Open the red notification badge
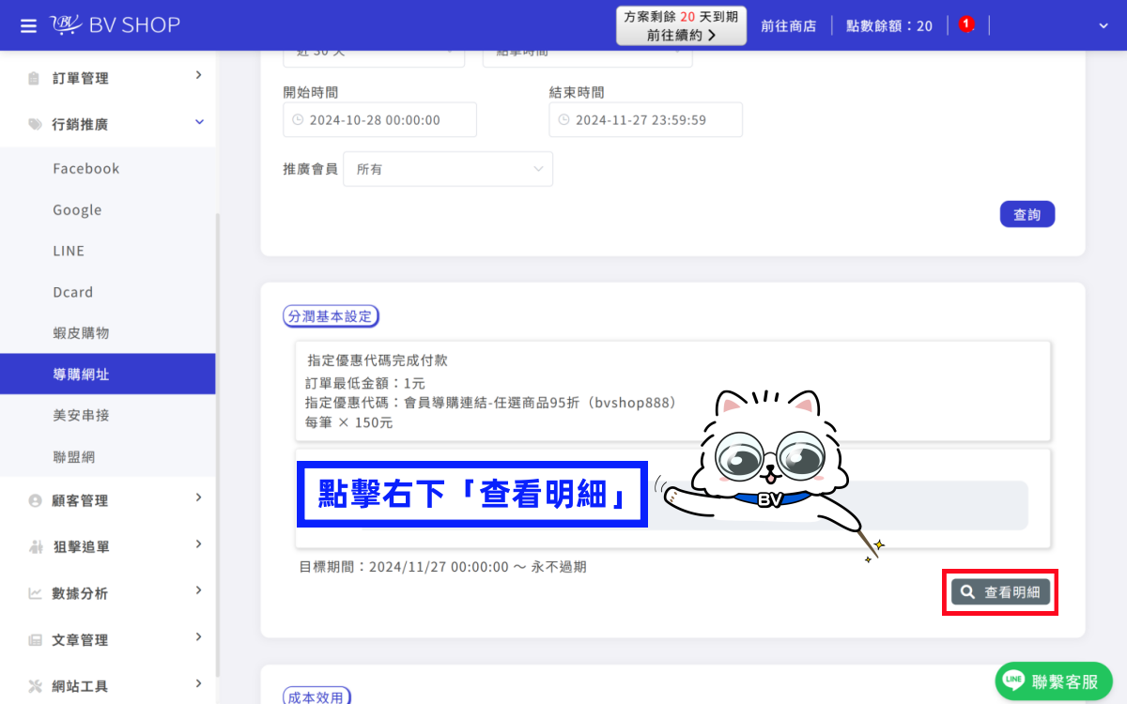Screen dimensions: 1127x704 pos(966,24)
